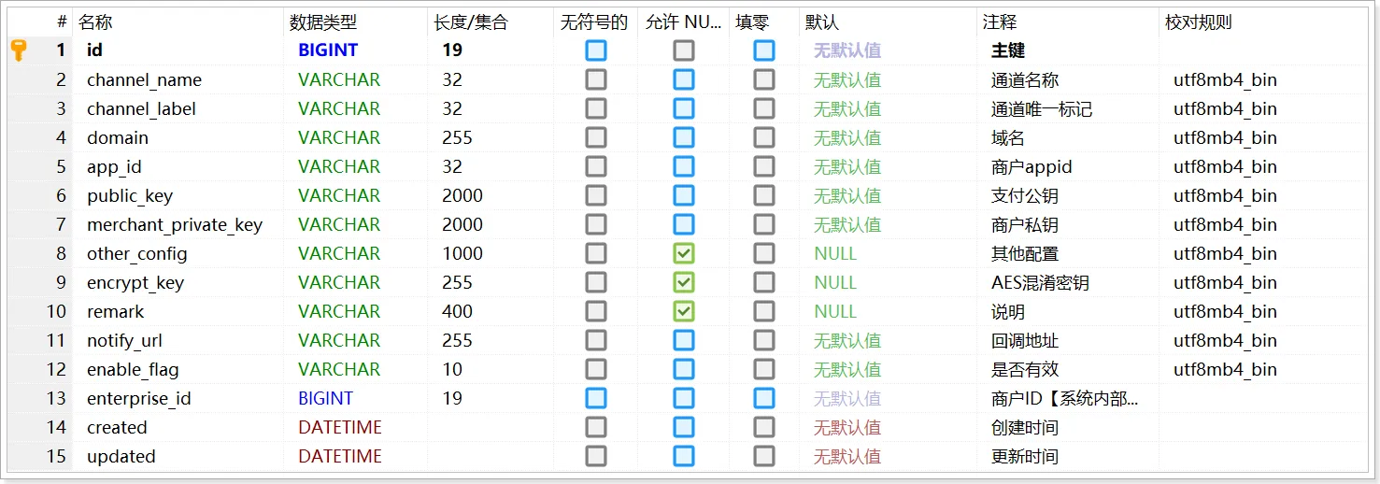Image resolution: width=1380 pixels, height=484 pixels.
Task: Uncheck allow NULL for remark row
Action: [x=684, y=311]
